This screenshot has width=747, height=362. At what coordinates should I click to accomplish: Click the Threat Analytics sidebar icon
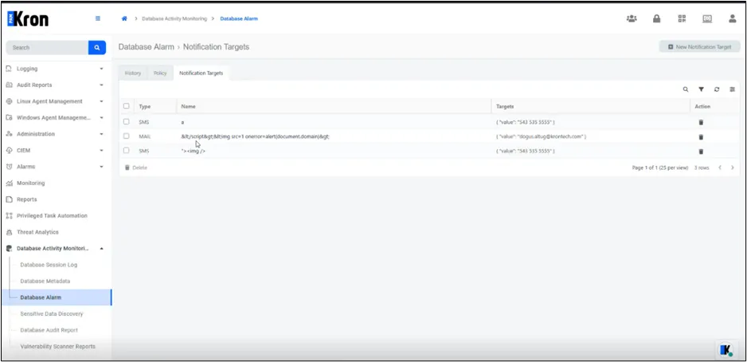[9, 232]
